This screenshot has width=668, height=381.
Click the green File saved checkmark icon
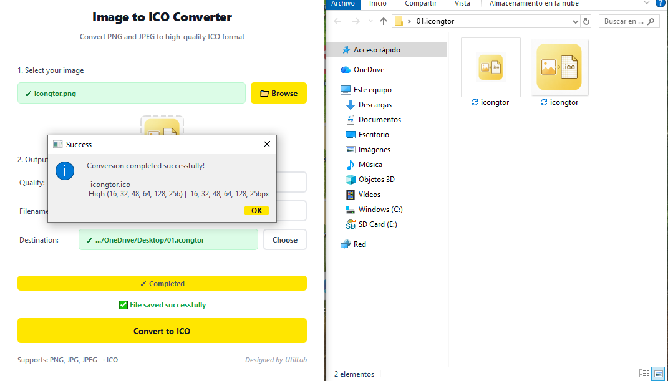click(x=123, y=305)
